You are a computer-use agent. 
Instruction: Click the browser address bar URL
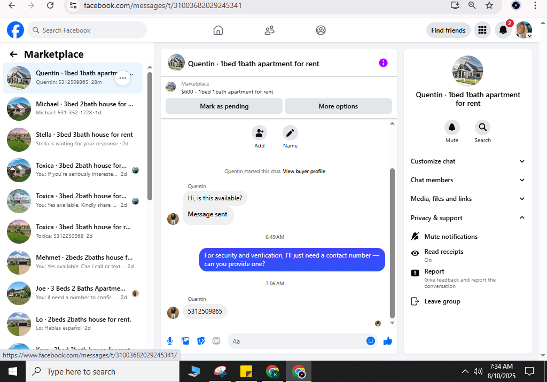point(162,5)
